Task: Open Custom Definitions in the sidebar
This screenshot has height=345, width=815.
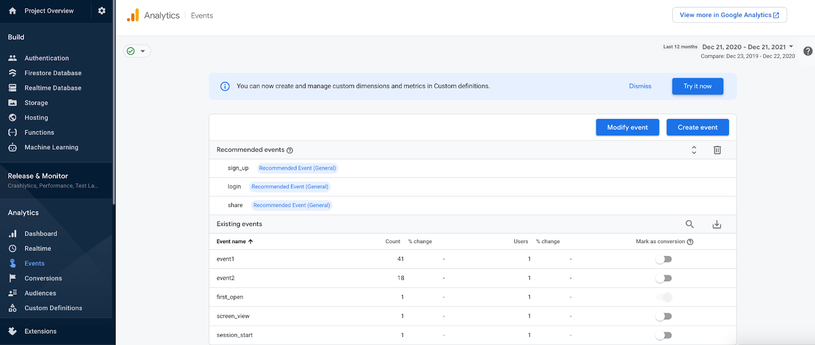Action: coord(53,308)
